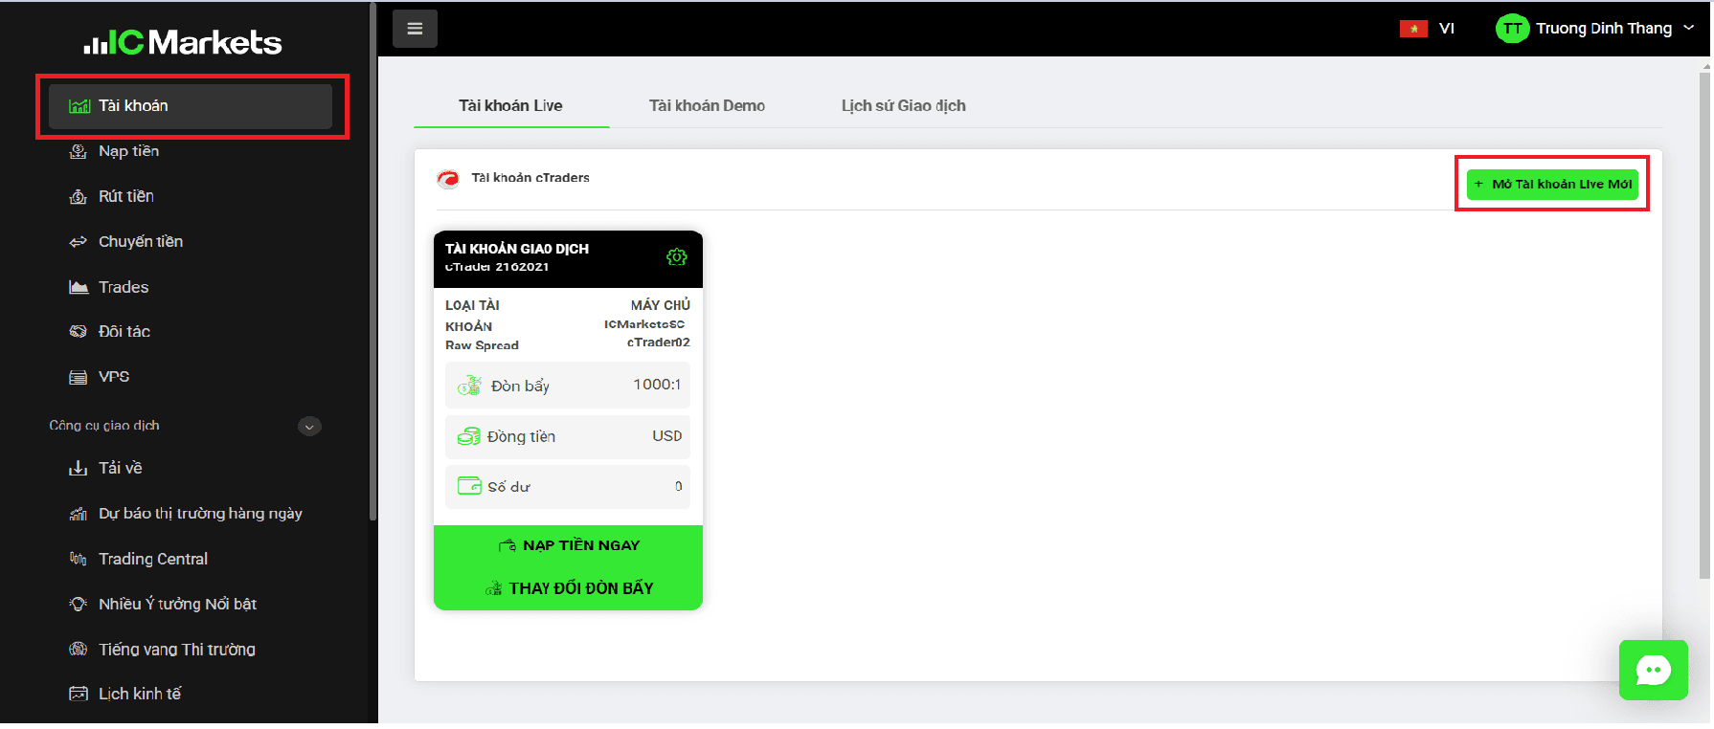This screenshot has width=1714, height=729.
Task: Click the USD currency value
Action: pos(667,436)
